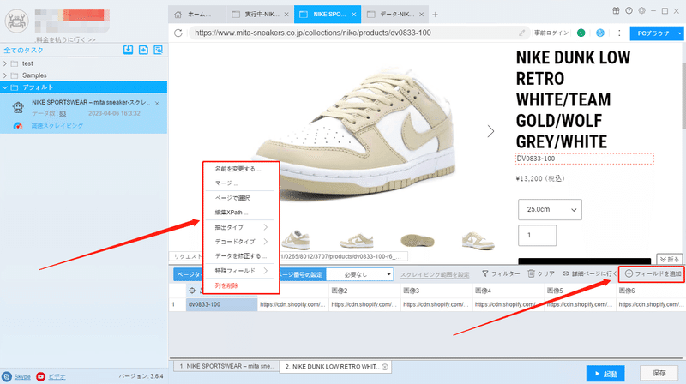Image resolution: width=686 pixels, height=384 pixels.
Task: Collapse panel with 折る button
Action: pos(670,260)
